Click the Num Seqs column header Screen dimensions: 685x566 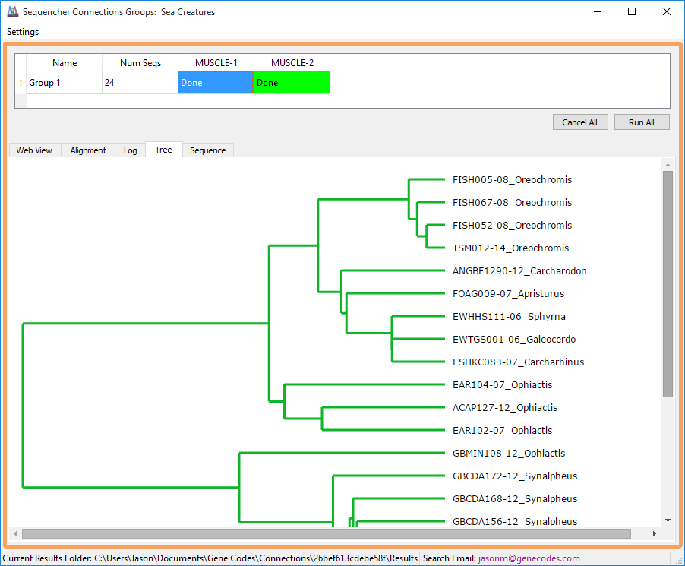click(140, 63)
